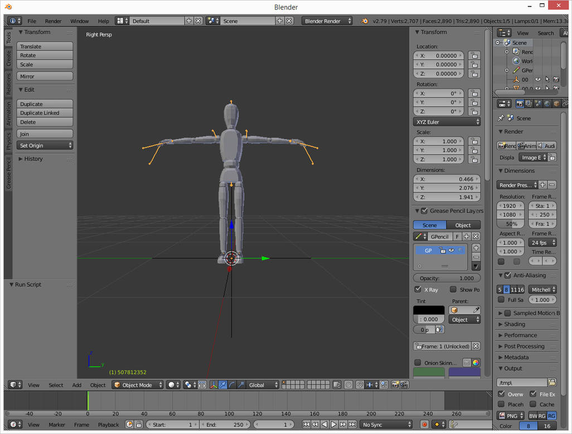Switch grease pencil source to Object
This screenshot has height=434, width=572.
463,225
